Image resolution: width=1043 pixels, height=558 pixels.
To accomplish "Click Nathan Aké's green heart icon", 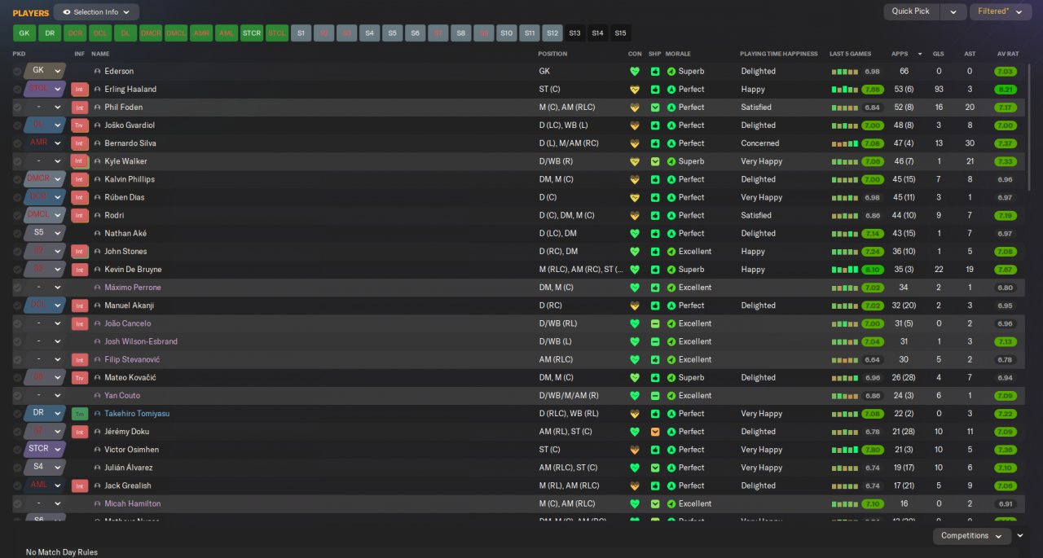I will [x=635, y=234].
